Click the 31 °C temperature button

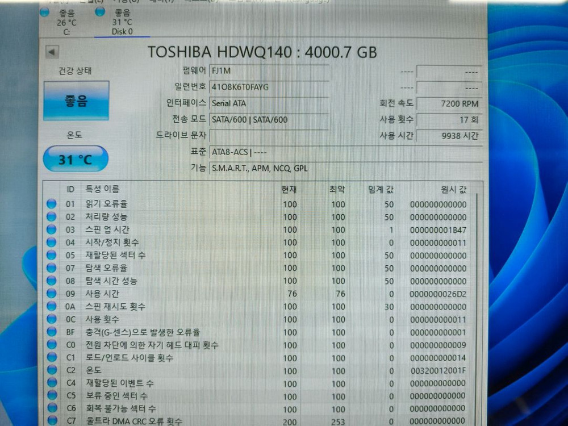coord(76,158)
